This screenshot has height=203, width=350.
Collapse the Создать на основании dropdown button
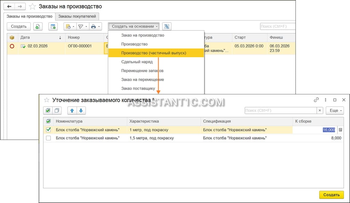coord(134,27)
